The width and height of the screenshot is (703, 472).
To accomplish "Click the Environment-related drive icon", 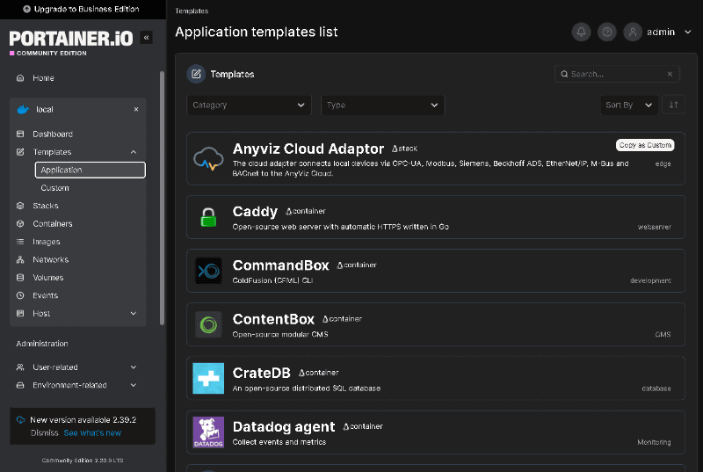I will 20,385.
